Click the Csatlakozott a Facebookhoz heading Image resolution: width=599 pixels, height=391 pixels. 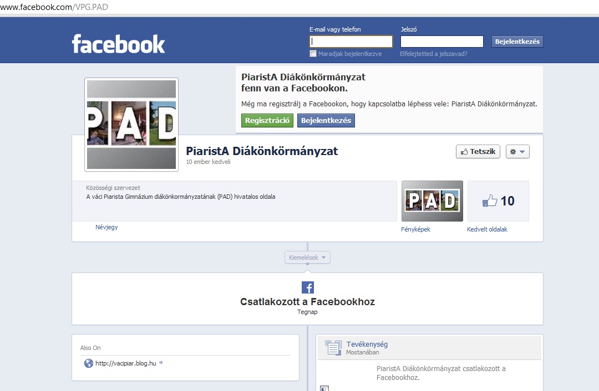click(307, 302)
